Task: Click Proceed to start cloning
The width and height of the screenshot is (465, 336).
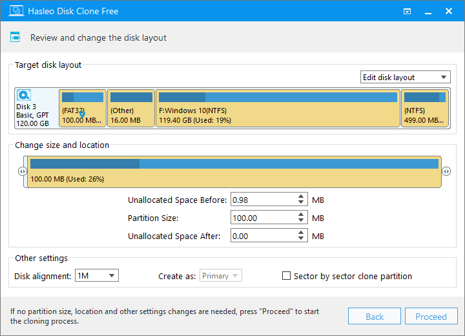Action: pyautogui.click(x=431, y=317)
